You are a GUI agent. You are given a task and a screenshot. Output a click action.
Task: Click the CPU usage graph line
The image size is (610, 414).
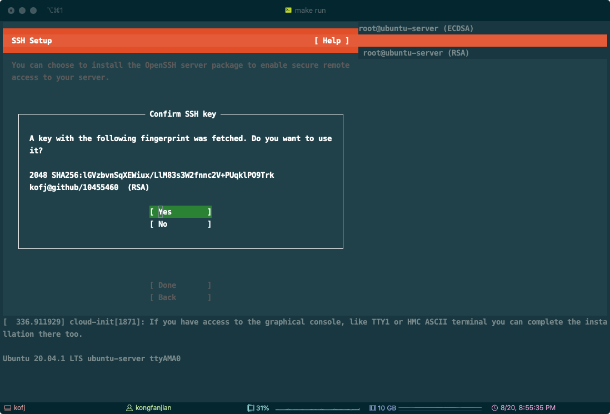click(x=314, y=409)
